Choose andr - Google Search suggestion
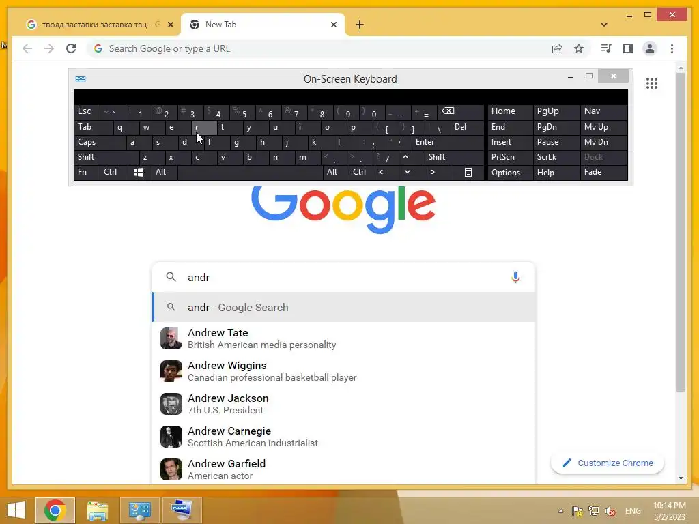The height and width of the screenshot is (524, 699). click(x=343, y=308)
